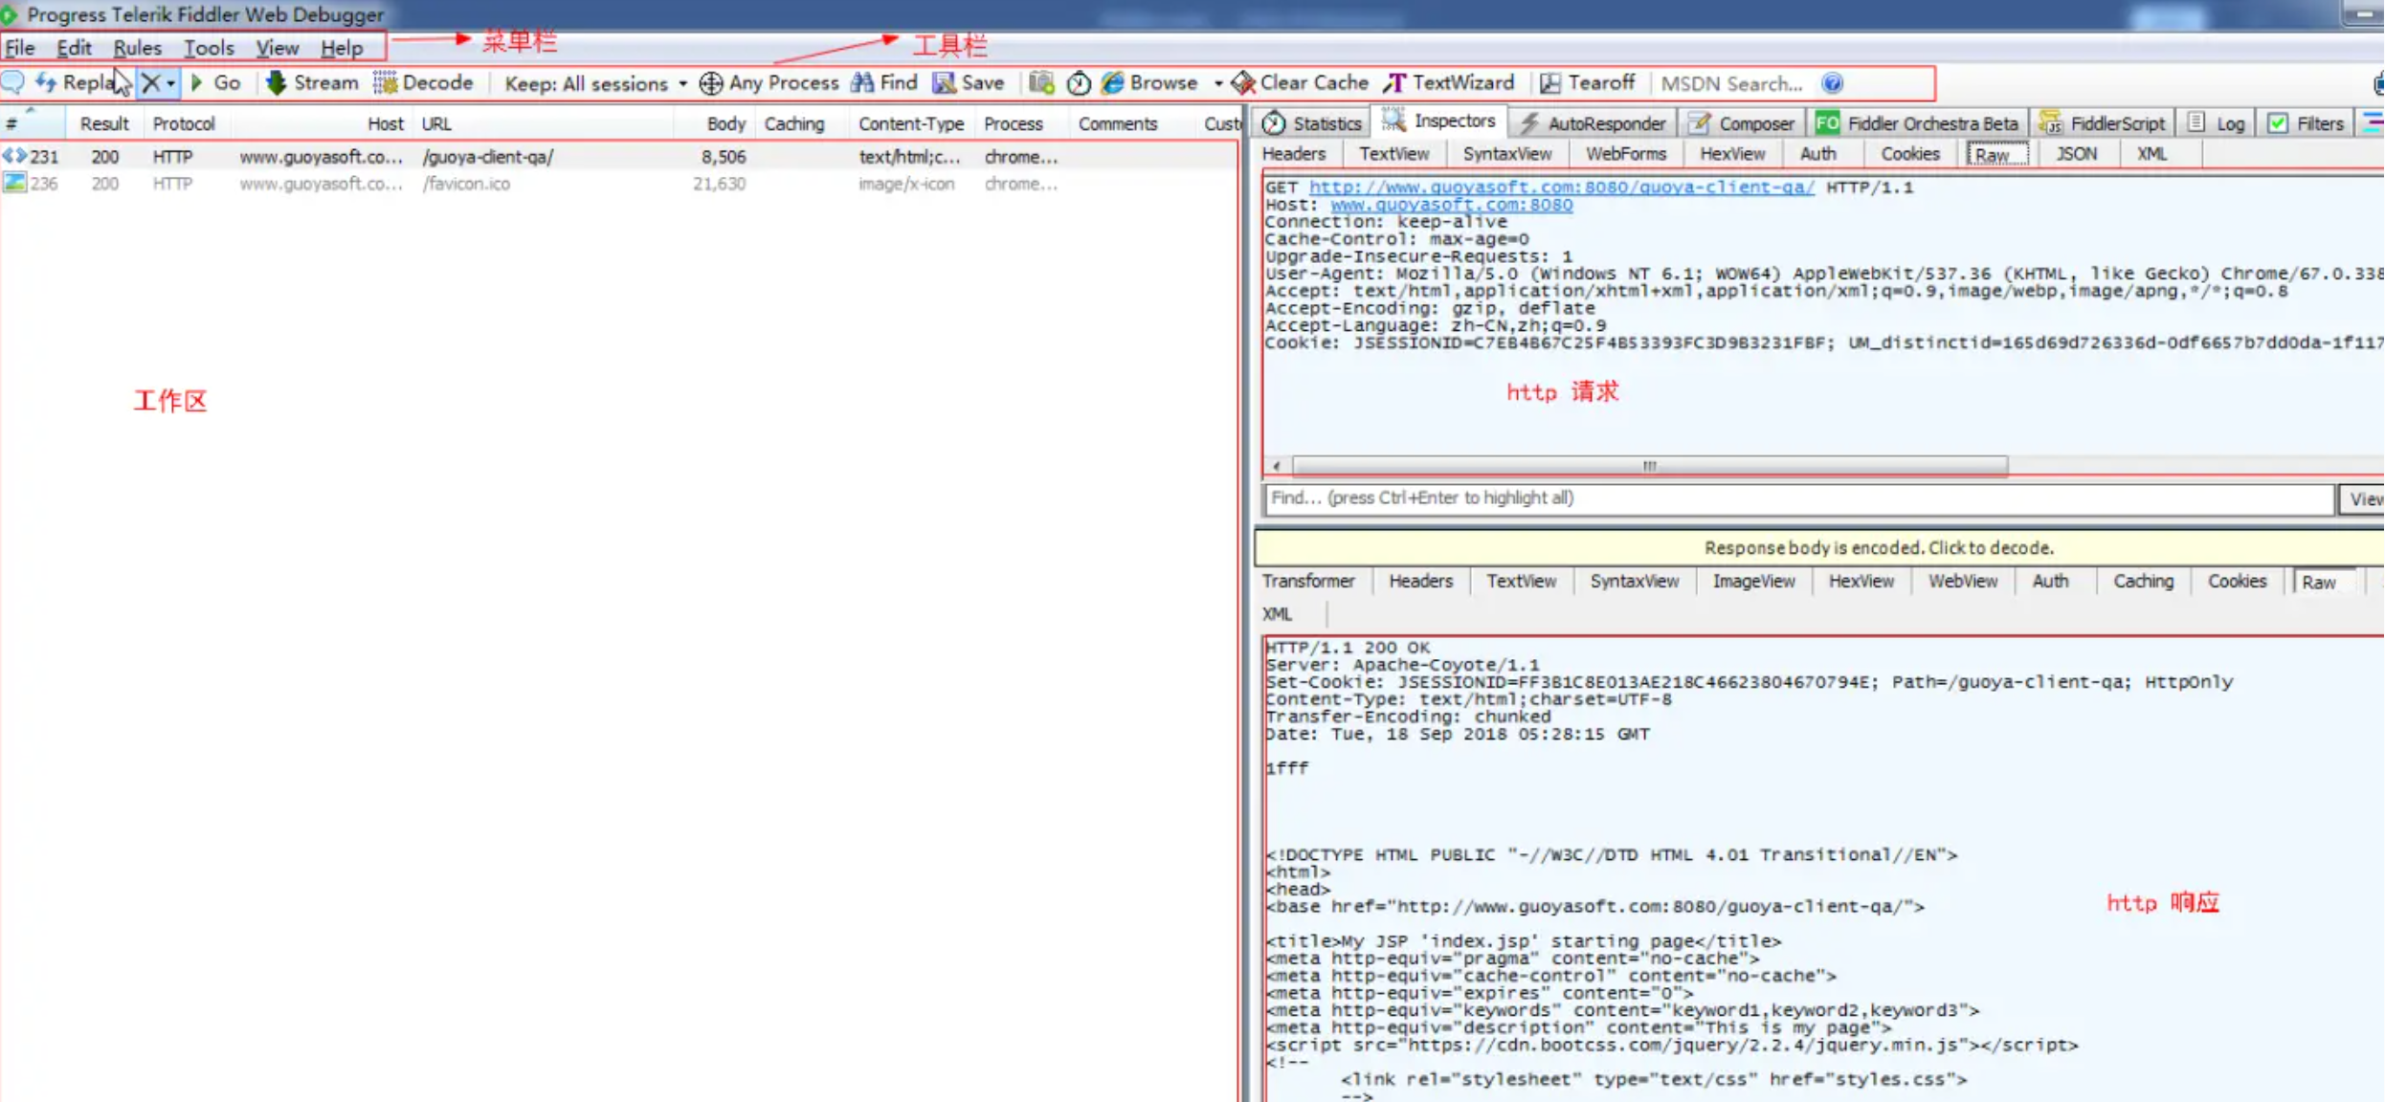Open the View menu

point(278,48)
